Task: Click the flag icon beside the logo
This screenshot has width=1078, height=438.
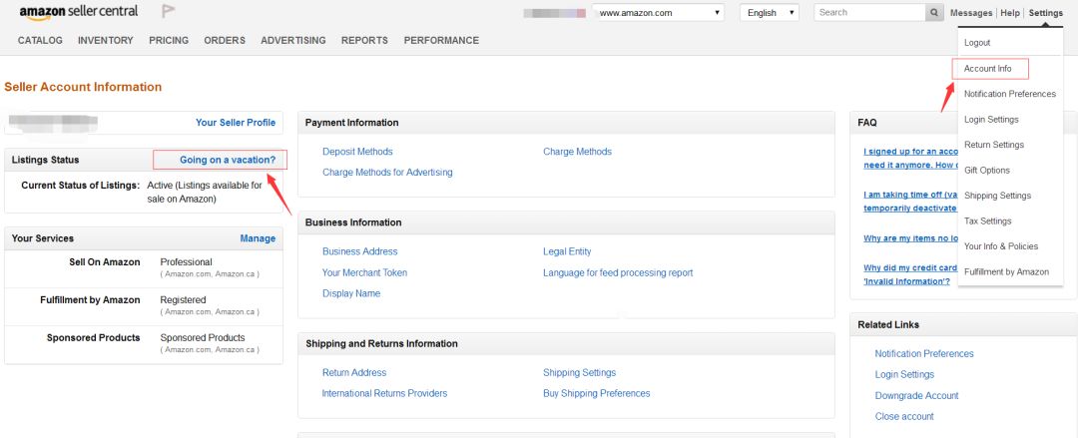Action: click(x=168, y=12)
